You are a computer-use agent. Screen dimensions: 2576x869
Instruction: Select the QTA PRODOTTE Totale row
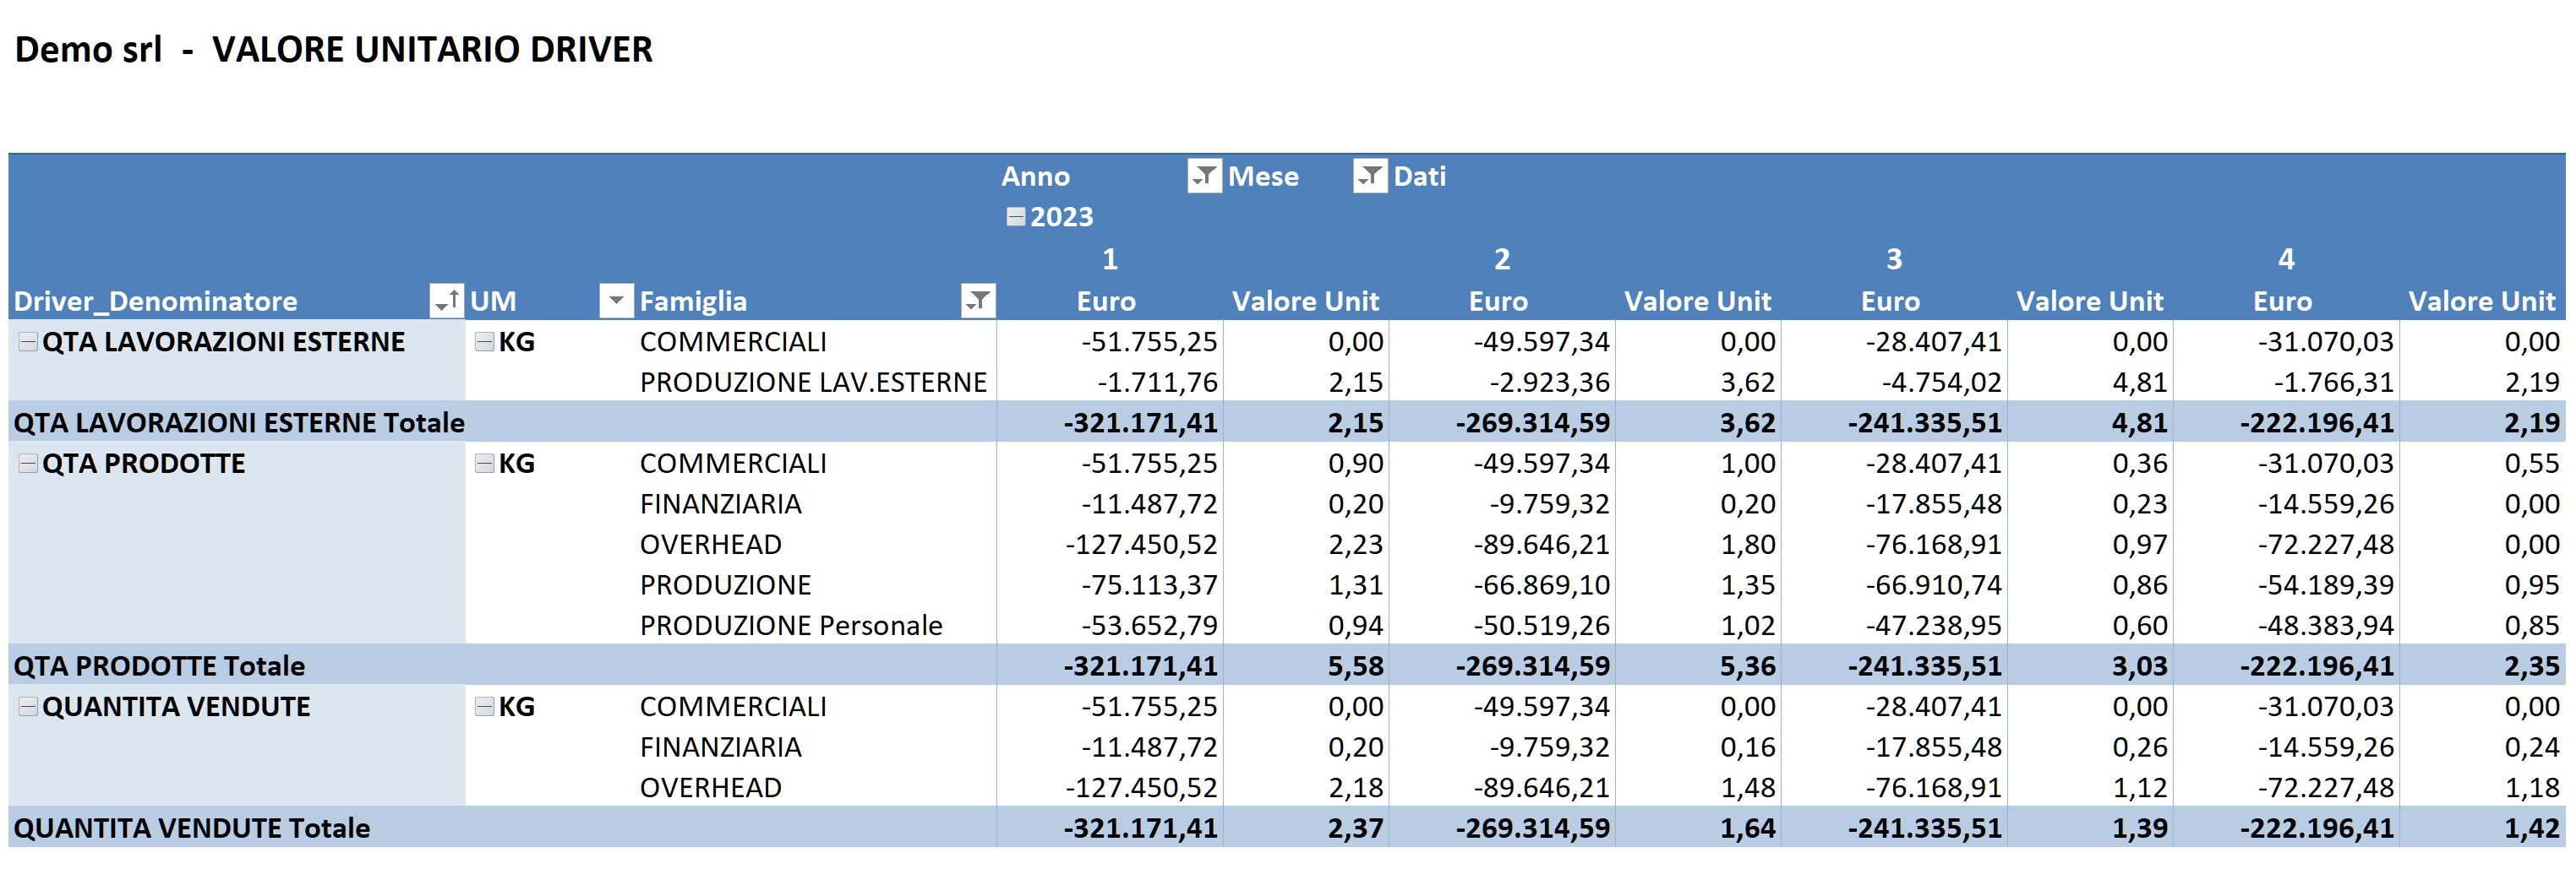(1287, 665)
